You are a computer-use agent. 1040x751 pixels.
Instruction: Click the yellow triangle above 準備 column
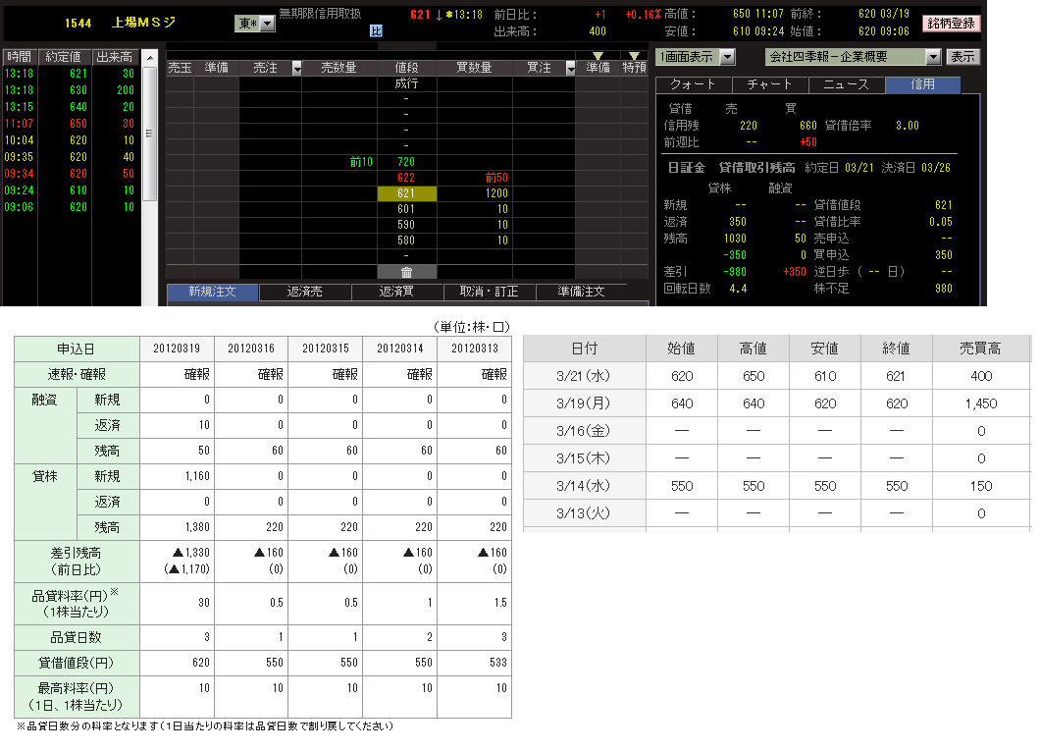(598, 56)
